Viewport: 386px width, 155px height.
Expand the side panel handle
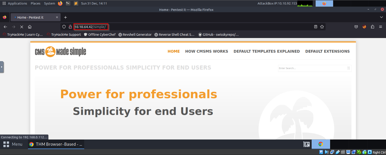pos(2,67)
